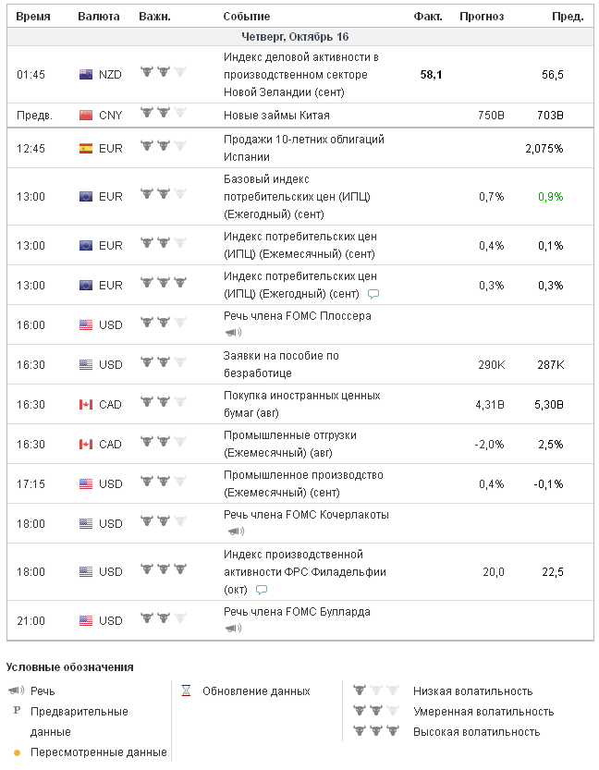Click the megaphone icon under Булларда speech
The image size is (599, 770).
[233, 629]
